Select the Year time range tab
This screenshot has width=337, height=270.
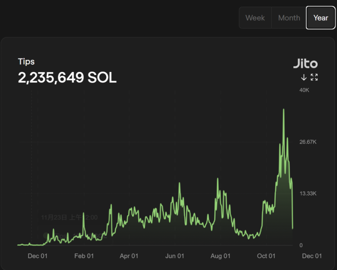coord(321,18)
